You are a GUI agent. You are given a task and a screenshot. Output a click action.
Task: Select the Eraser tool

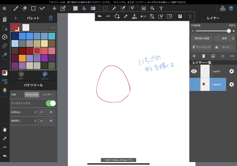[25, 8]
